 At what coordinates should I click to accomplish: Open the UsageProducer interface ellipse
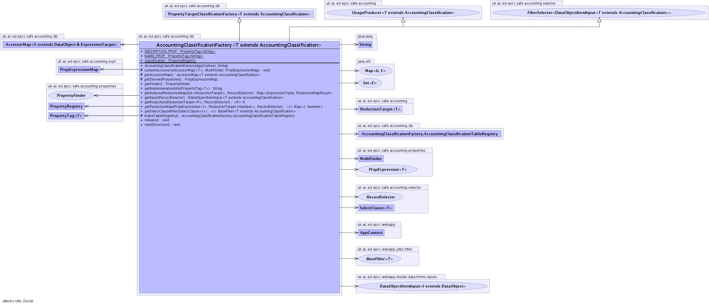[403, 13]
